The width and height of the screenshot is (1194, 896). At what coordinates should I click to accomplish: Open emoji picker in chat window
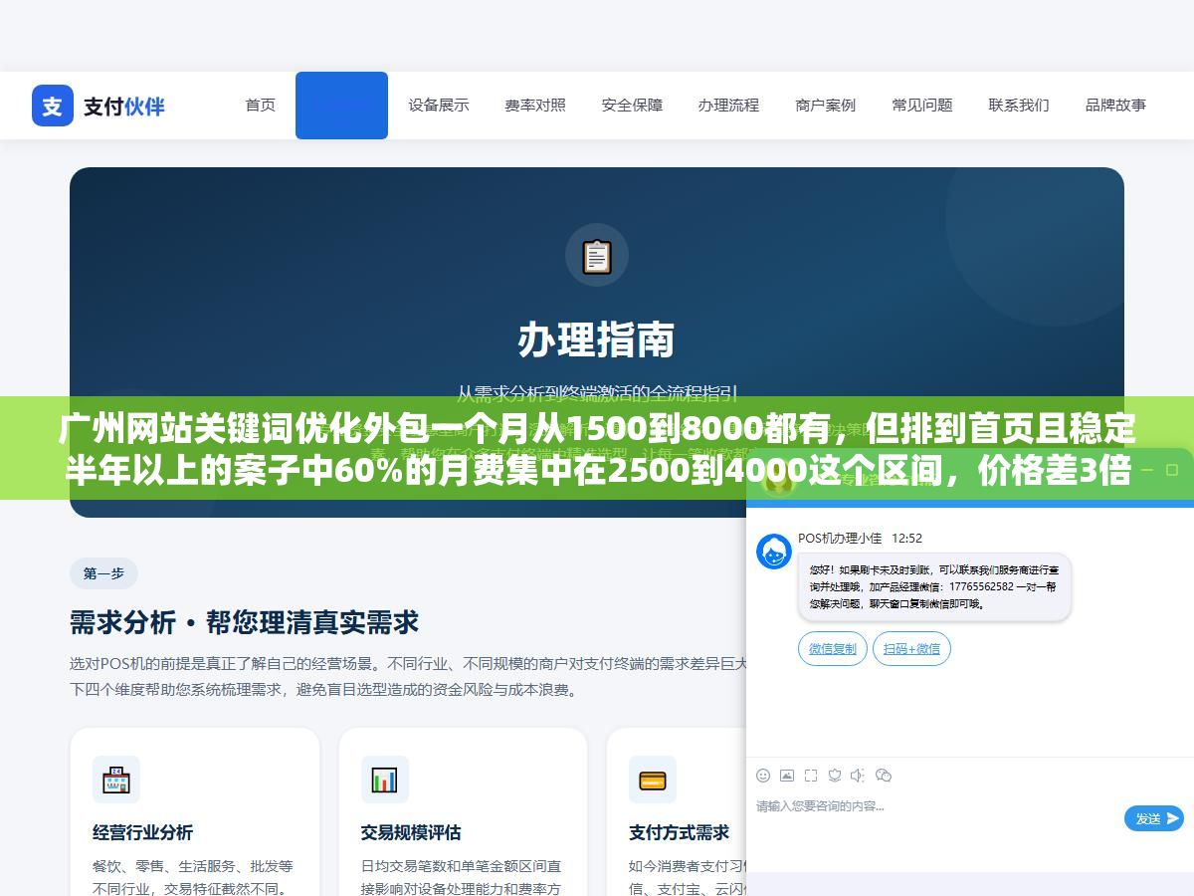pos(763,775)
